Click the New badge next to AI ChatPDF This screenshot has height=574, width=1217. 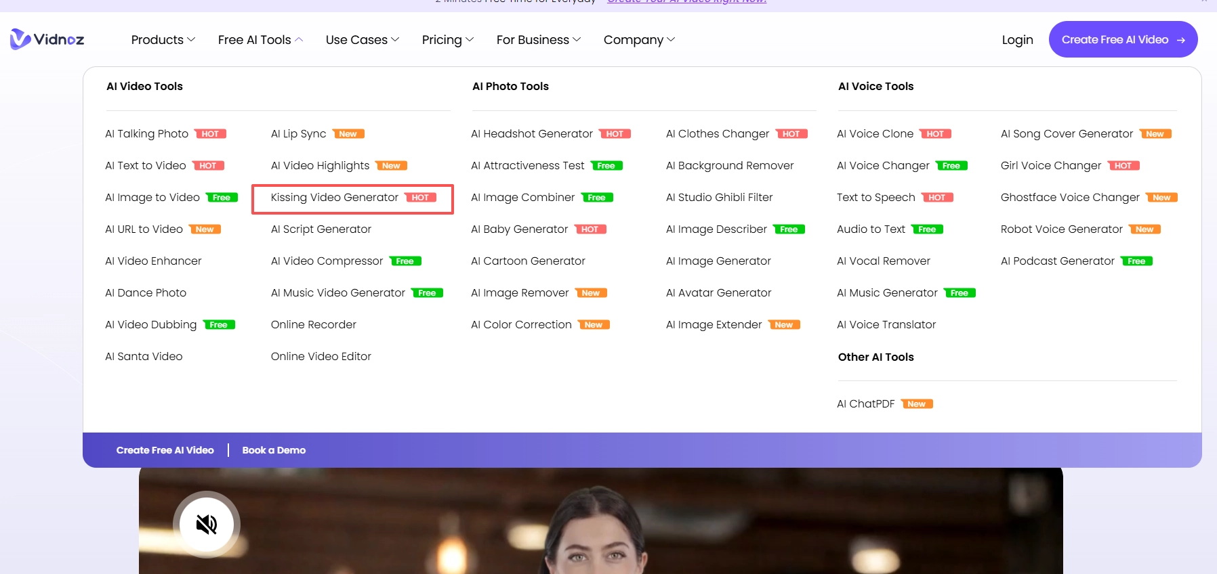(x=916, y=404)
